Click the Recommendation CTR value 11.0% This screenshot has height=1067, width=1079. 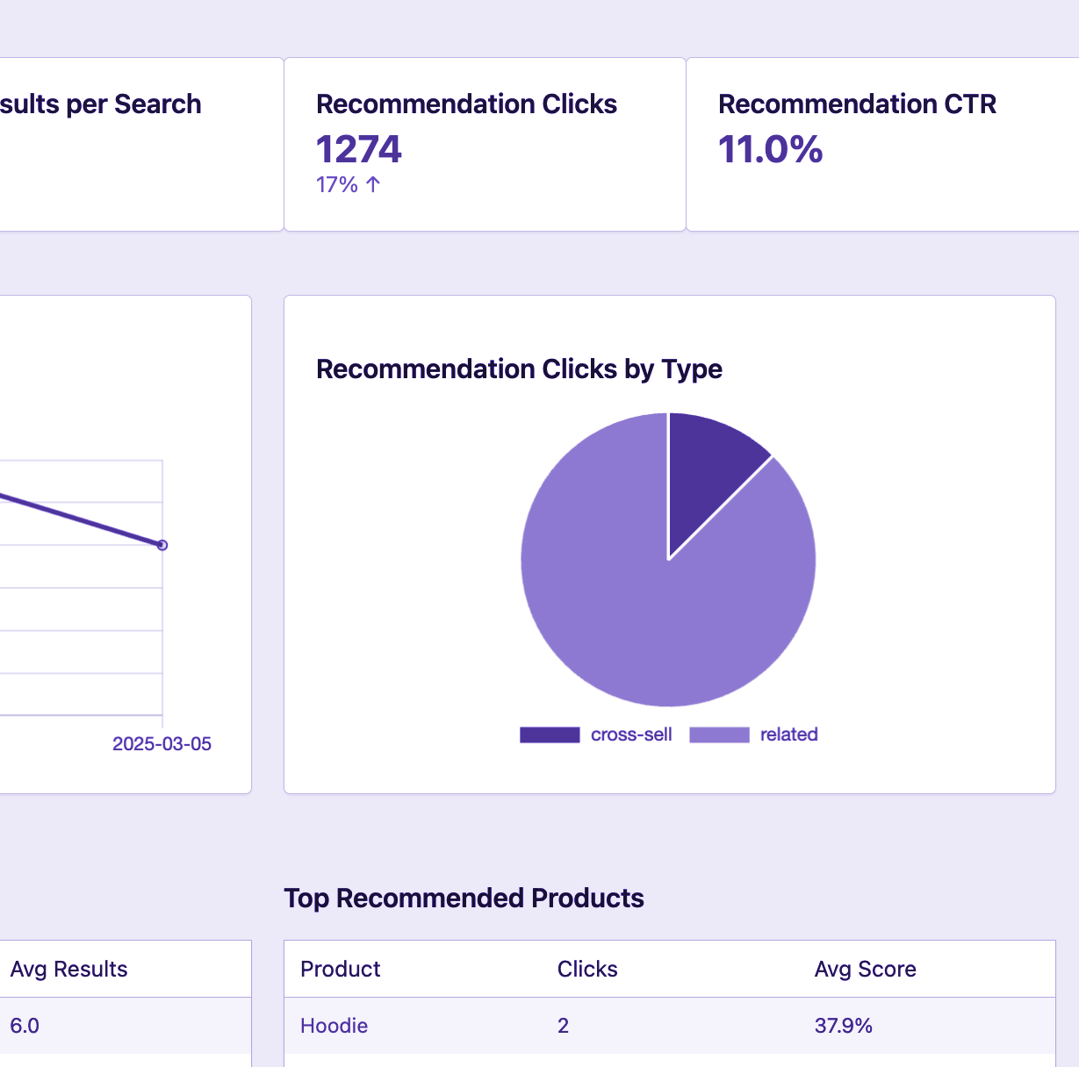771,149
